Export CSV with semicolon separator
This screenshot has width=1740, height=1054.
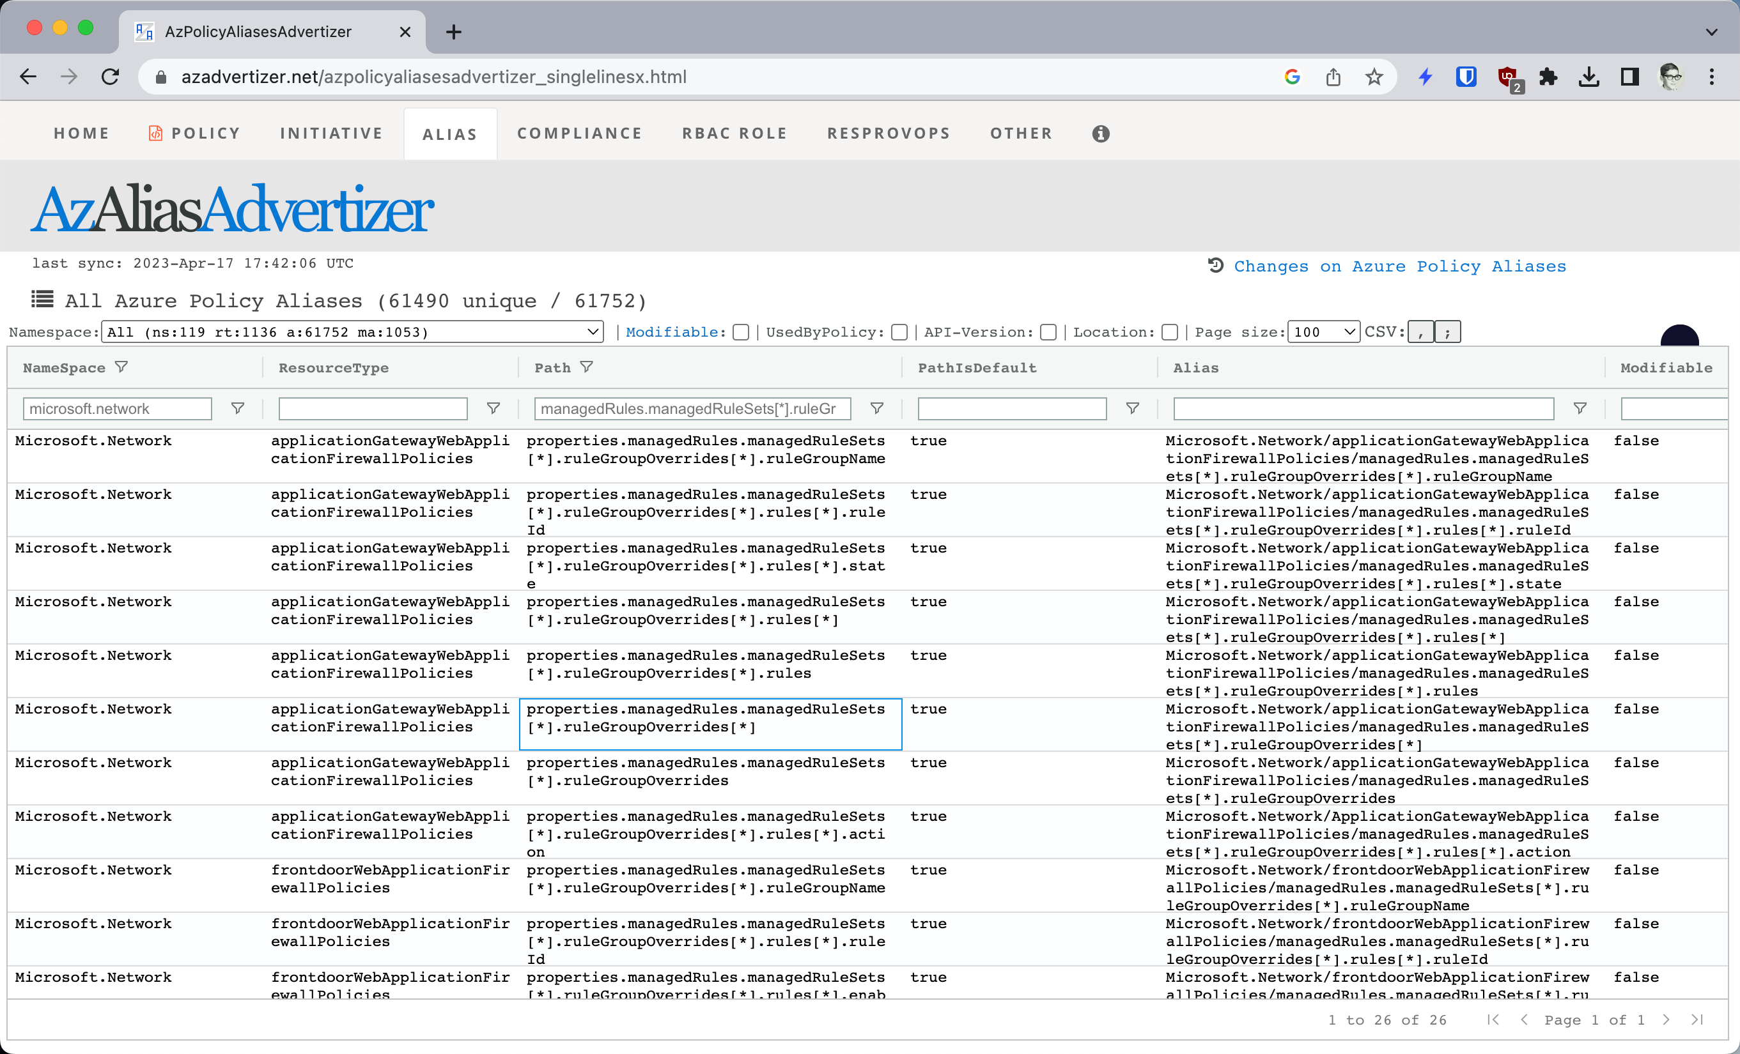[1449, 332]
